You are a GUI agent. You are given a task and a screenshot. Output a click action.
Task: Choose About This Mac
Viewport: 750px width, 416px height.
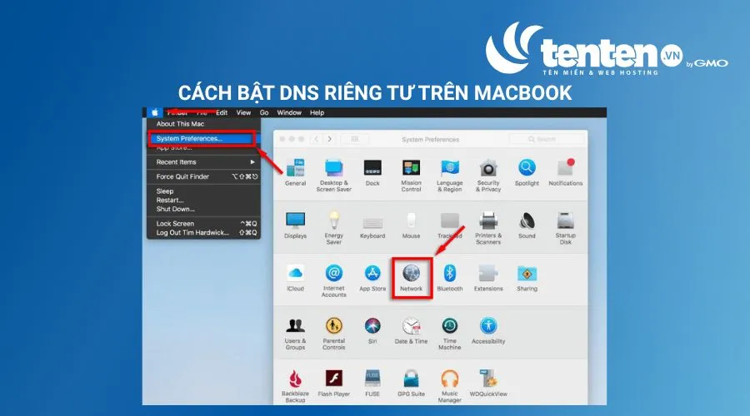point(180,124)
